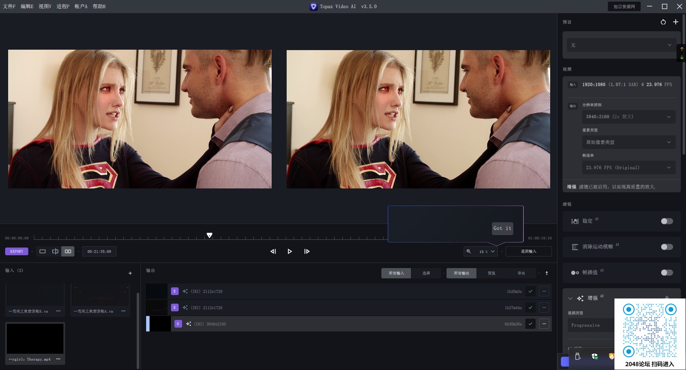Screen dimensions: 686x370
Task: Click the 旭日资源网 button in title bar
Action: [x=624, y=6]
